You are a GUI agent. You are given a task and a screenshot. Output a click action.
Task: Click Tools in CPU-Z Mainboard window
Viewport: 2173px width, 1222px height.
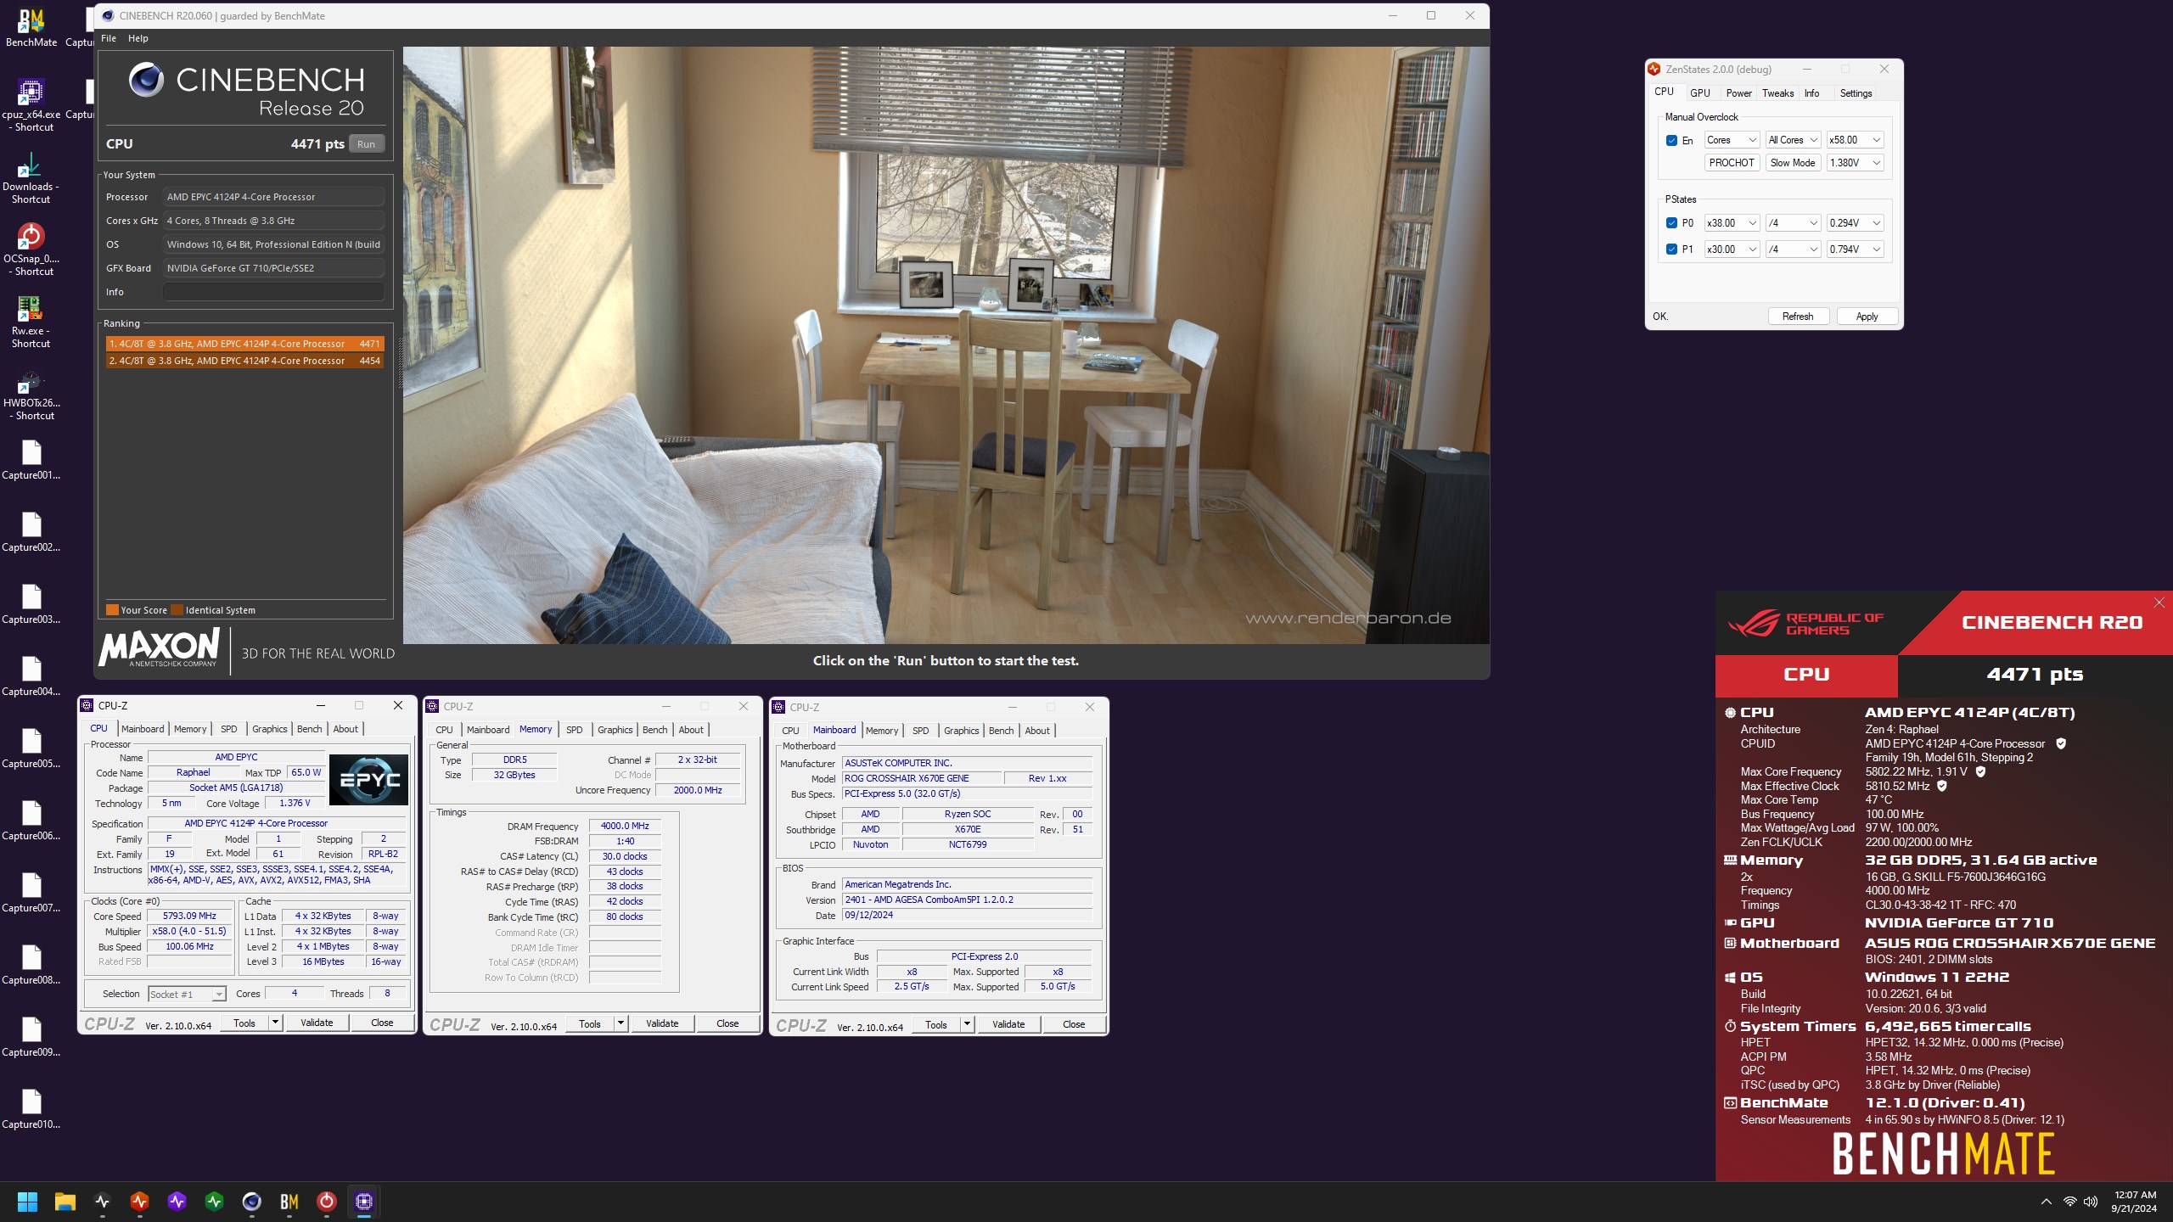(935, 1024)
